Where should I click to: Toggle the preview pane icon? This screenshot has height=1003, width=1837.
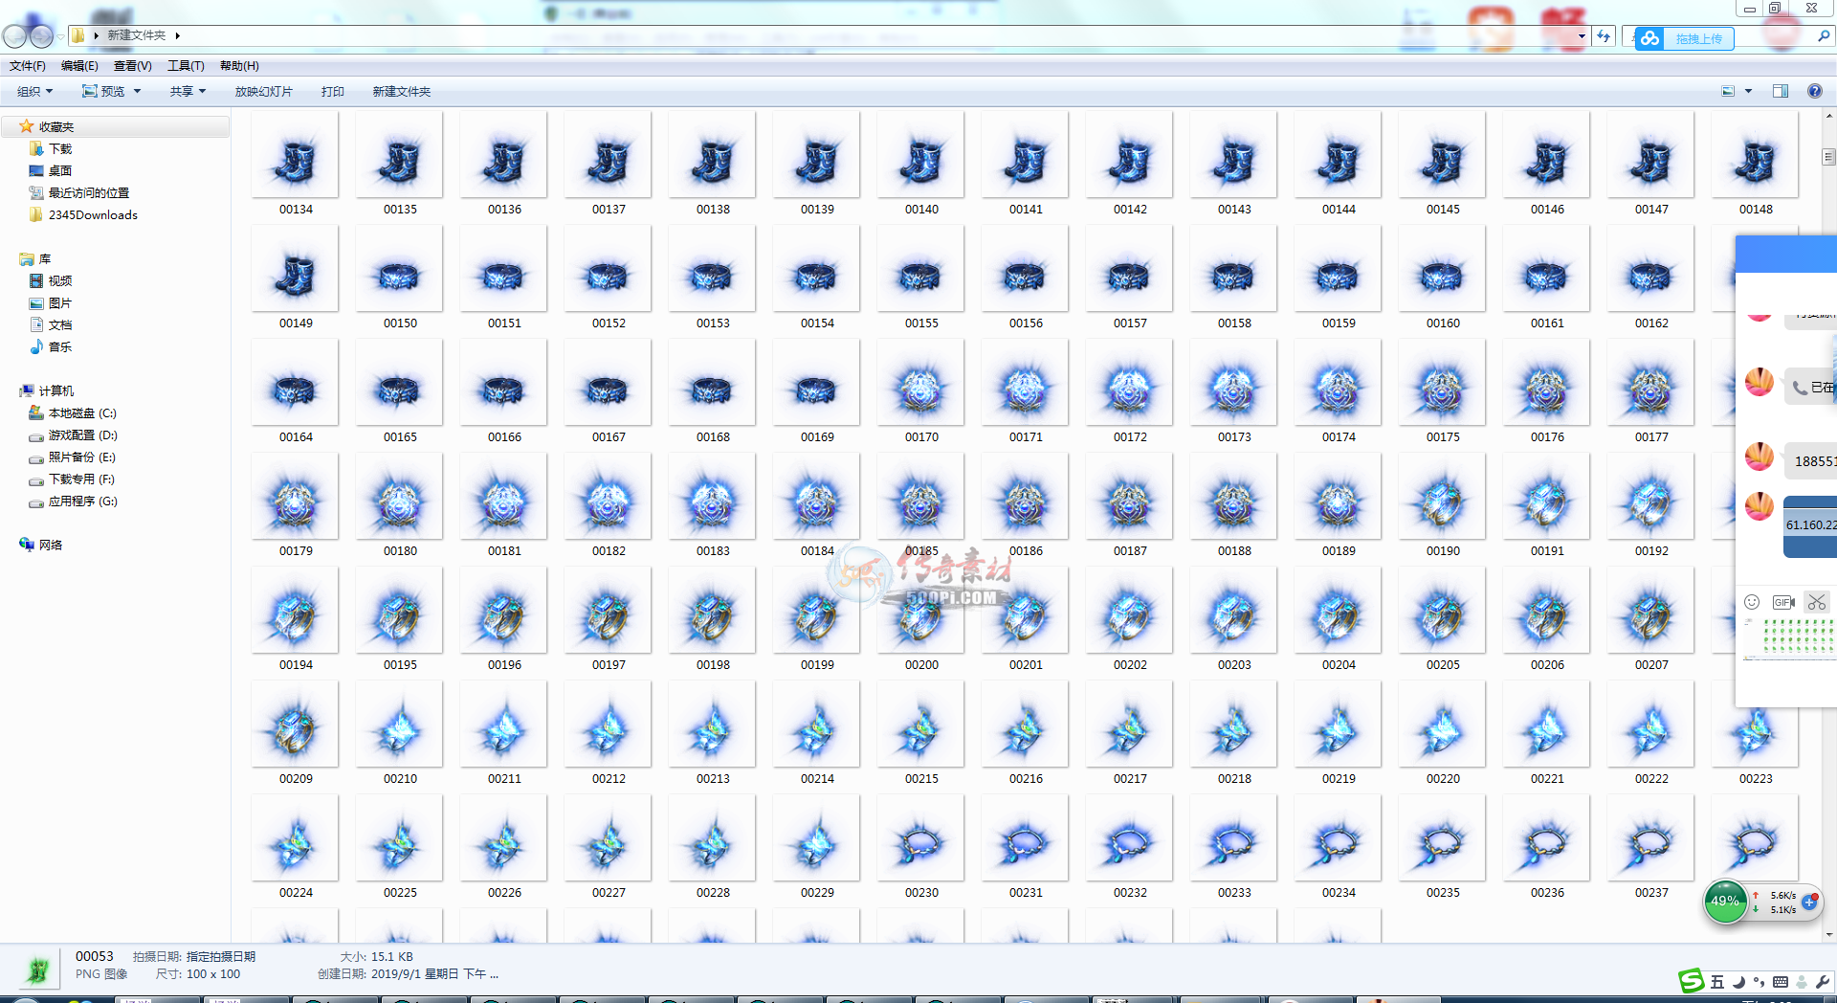(x=1781, y=92)
